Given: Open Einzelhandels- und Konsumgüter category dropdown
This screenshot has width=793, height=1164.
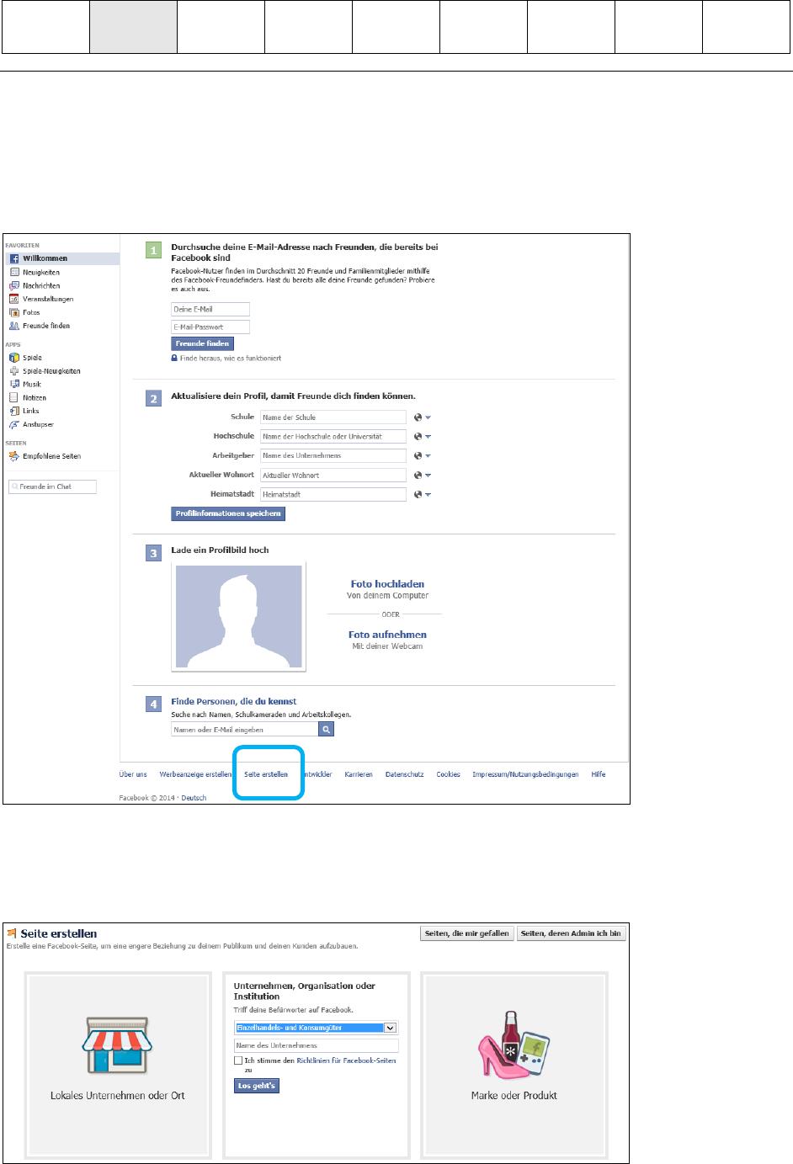Looking at the screenshot, I should click(x=316, y=1028).
